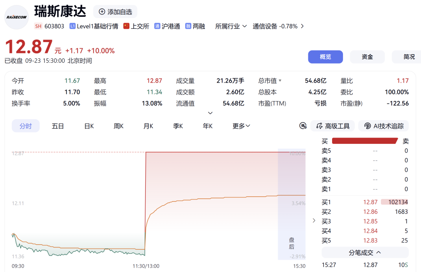The image size is (421, 272).
Task: Click the 沪港通 label
Action: pos(171,26)
